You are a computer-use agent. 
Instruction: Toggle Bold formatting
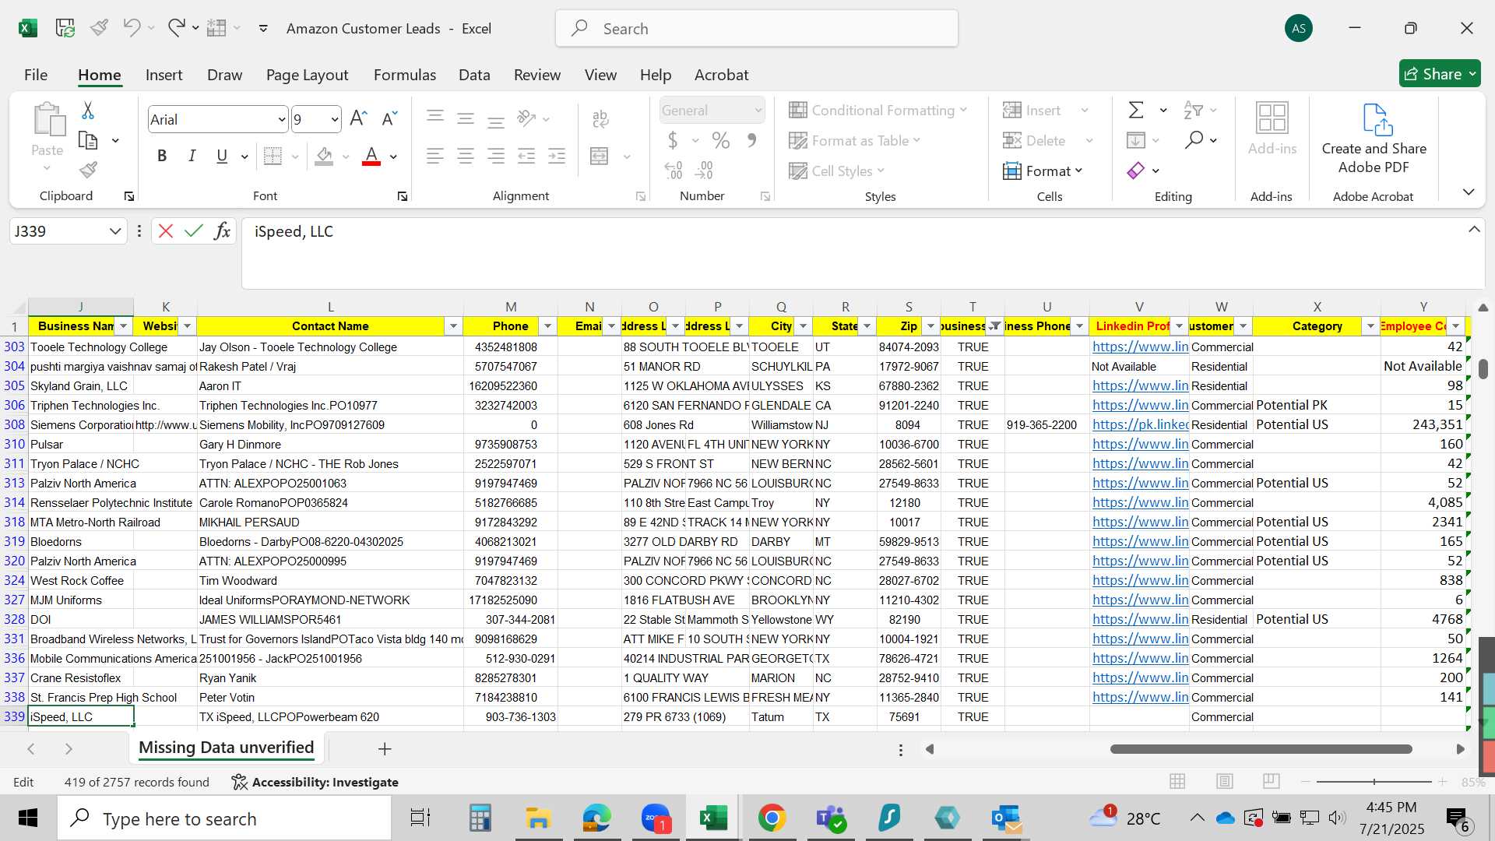[x=162, y=157]
